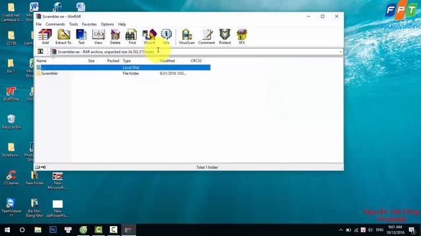This screenshot has height=236, width=421.
Task: Show hidden tray icons chevron
Action: click(x=341, y=230)
